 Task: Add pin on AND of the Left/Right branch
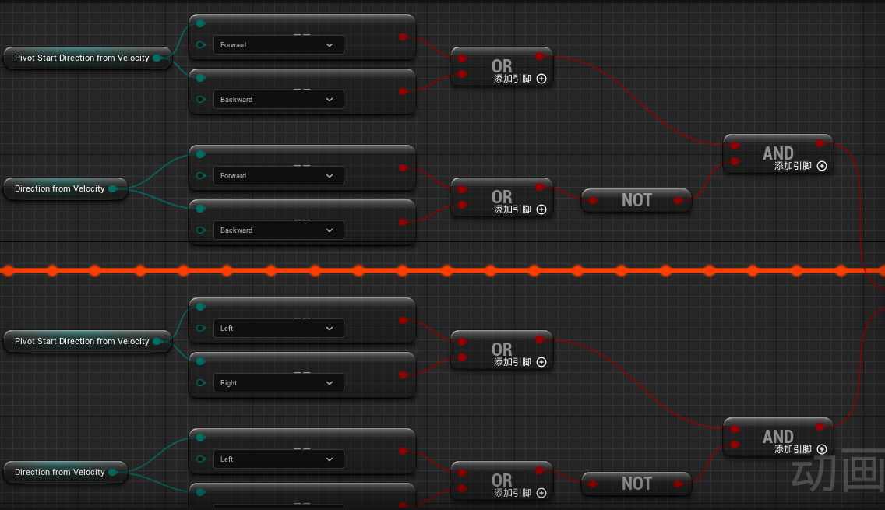point(822,449)
